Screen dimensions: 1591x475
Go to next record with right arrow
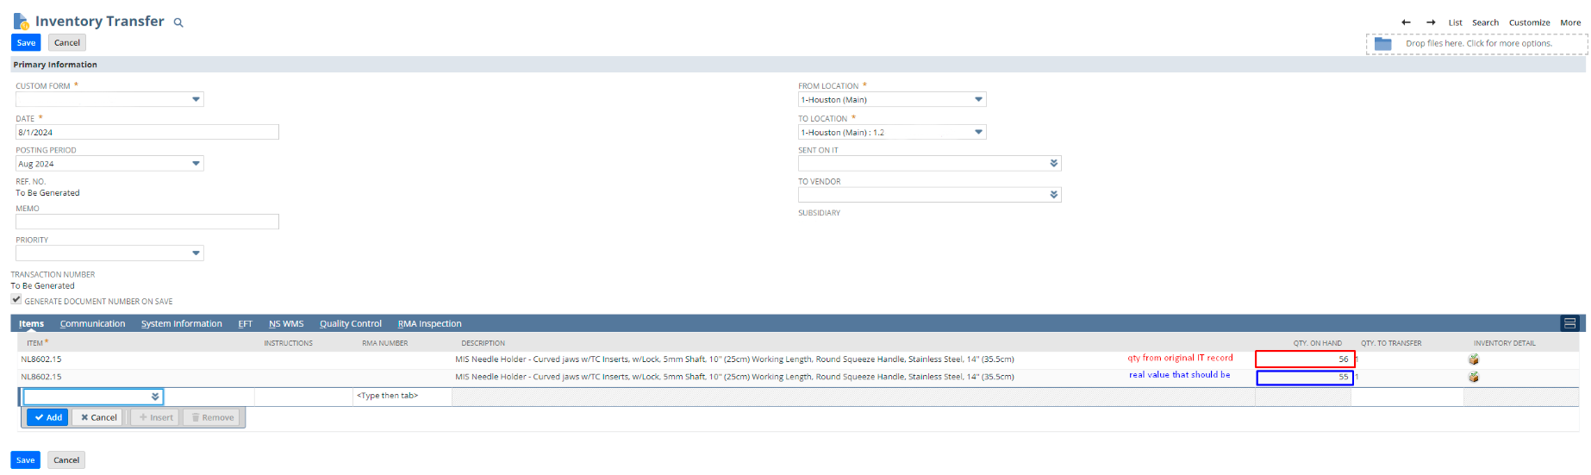coord(1431,22)
